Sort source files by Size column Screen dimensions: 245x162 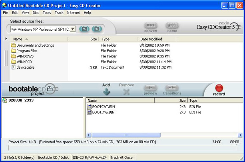click(x=83, y=39)
